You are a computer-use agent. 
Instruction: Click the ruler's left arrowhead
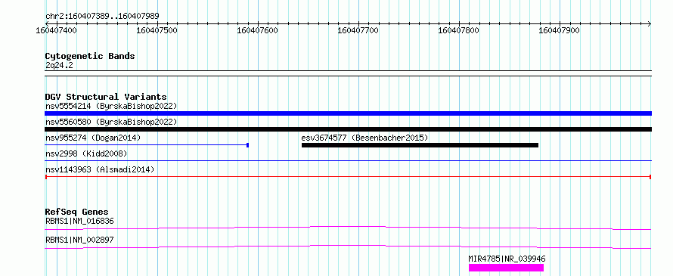click(48, 24)
